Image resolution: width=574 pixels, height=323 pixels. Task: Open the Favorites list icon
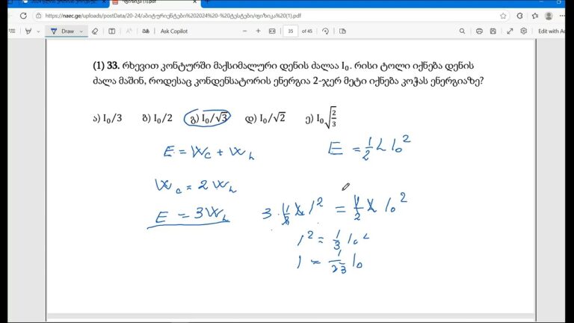click(535, 16)
